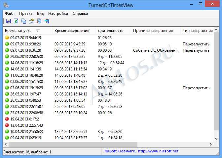
Task: Click the vertical scrollbar thumb
Action: [x=216, y=82]
